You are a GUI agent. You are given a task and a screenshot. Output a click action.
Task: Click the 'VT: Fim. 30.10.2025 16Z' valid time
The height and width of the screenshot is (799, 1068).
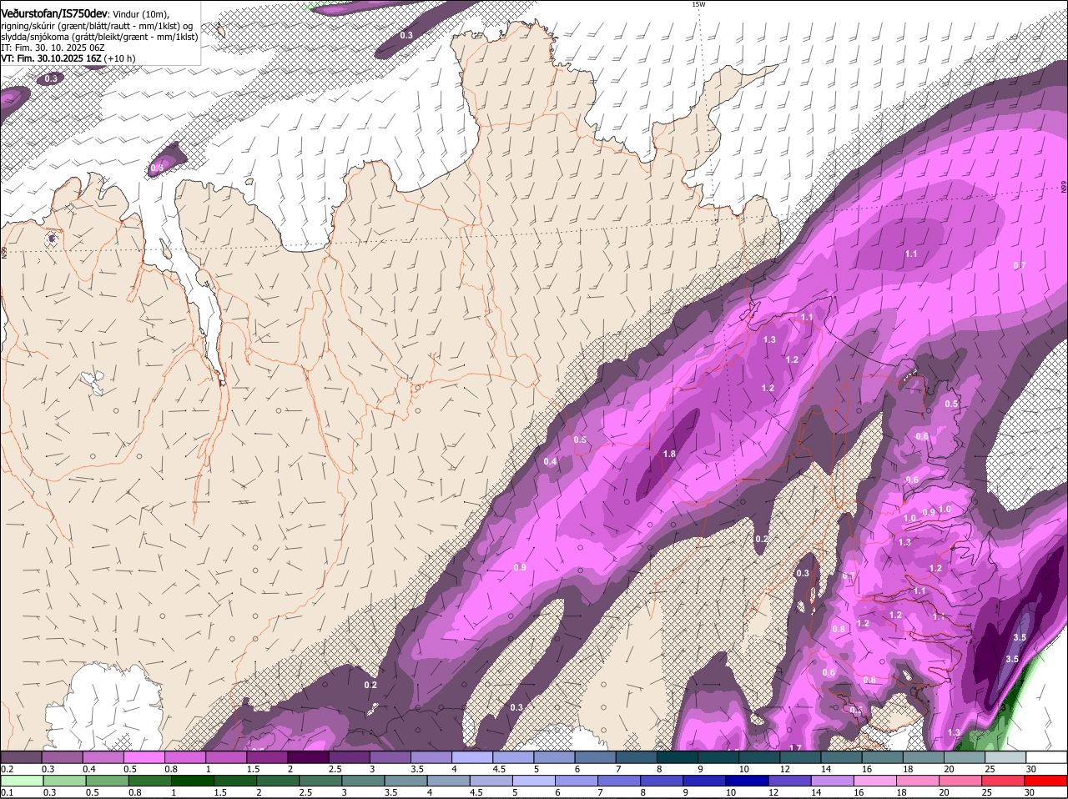pos(51,58)
